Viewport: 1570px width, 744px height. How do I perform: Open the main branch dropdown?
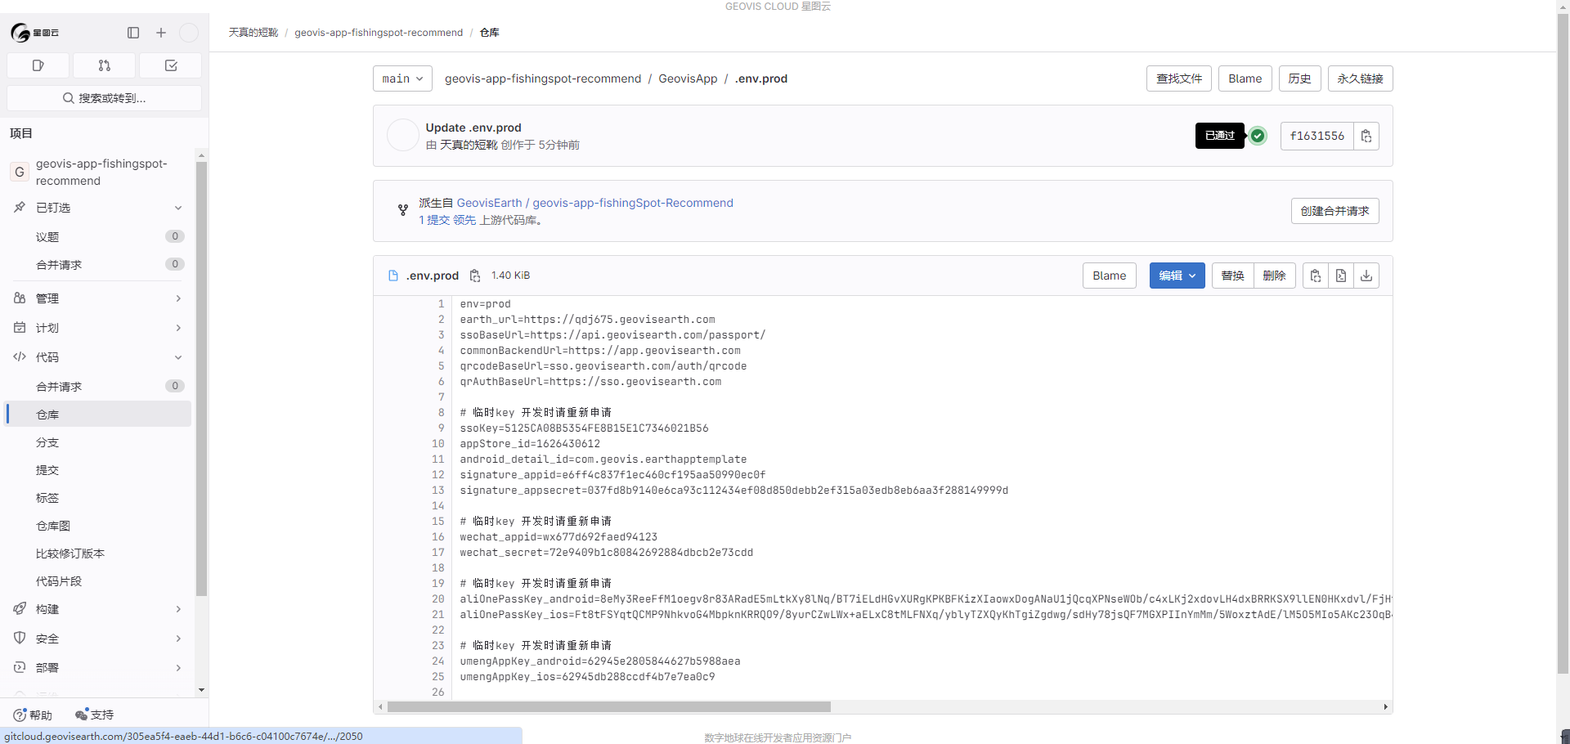(402, 78)
